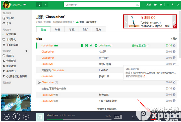The height and width of the screenshot is (122, 181).
Task: Click the source globe on Yoo Young Seok row
Action: click(174, 101)
